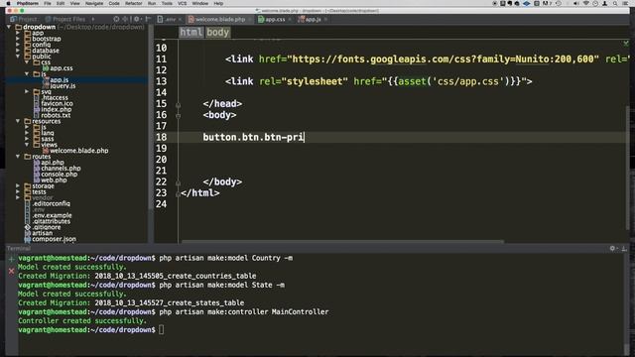Open web.php under routes
Image resolution: width=635 pixels, height=357 pixels.
click(51, 180)
